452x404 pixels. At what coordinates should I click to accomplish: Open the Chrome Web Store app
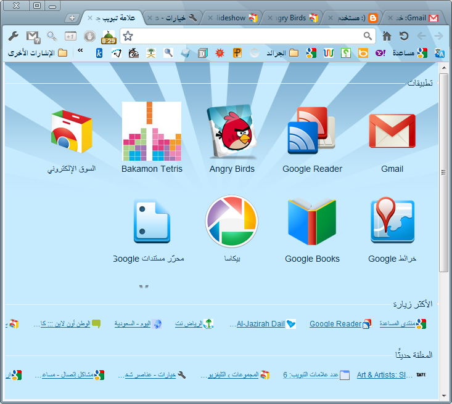(x=72, y=141)
